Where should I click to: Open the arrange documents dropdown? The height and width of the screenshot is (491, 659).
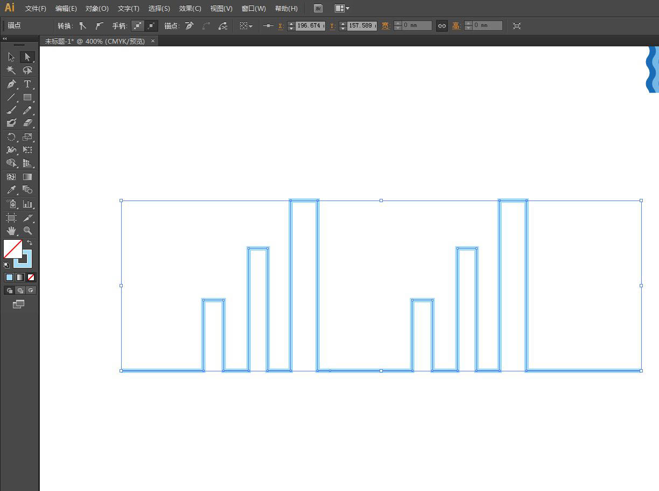pos(342,9)
